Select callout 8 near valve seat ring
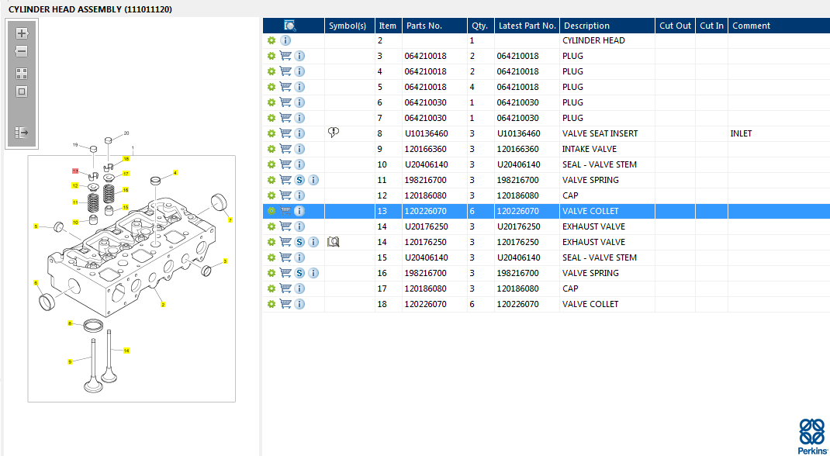830x456 pixels. pyautogui.click(x=69, y=323)
